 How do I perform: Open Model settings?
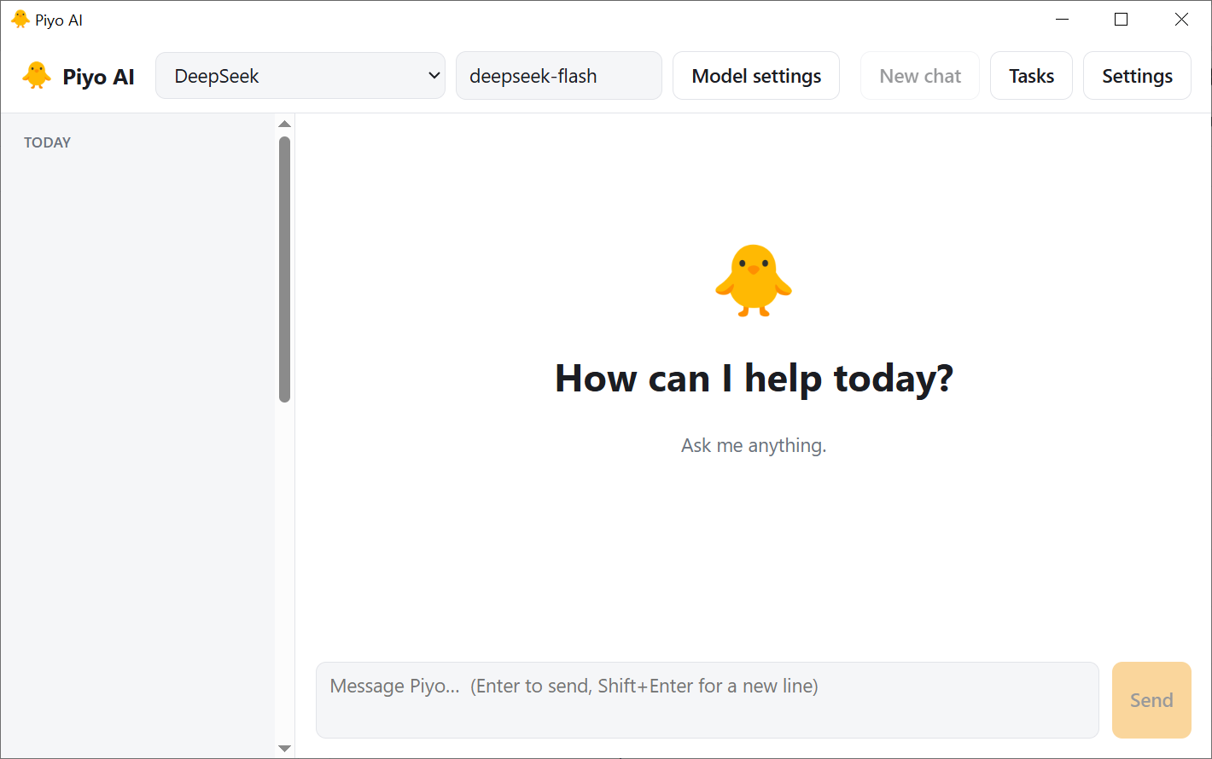pos(756,76)
